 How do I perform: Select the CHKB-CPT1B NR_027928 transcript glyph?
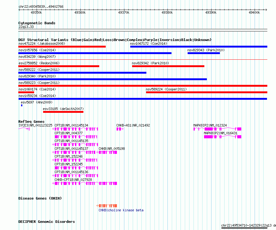point(85,183)
